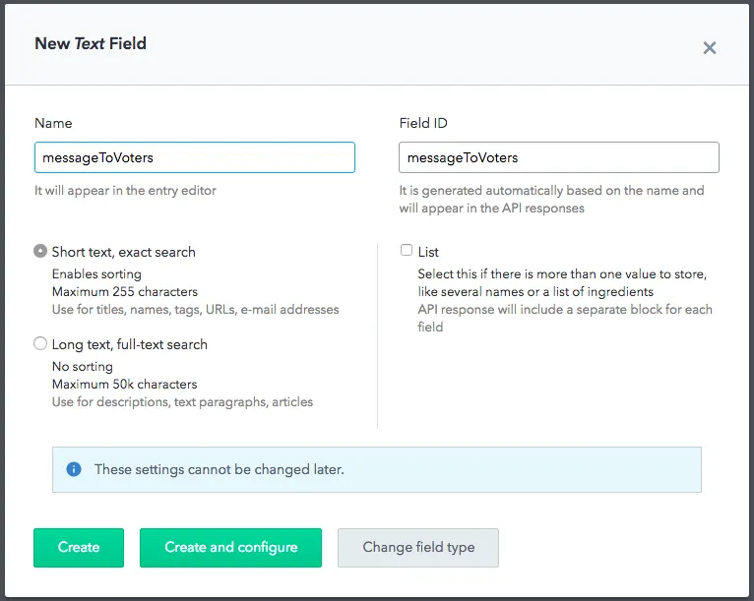Click the 'Maximum 50k characters' description line
Image resolution: width=754 pixels, height=601 pixels.
pos(125,385)
